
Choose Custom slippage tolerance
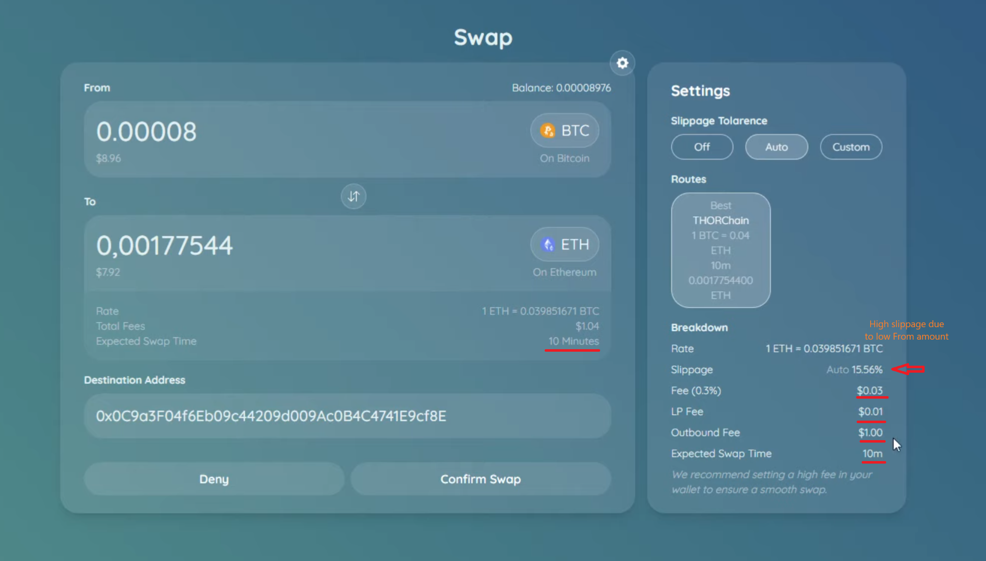850,147
